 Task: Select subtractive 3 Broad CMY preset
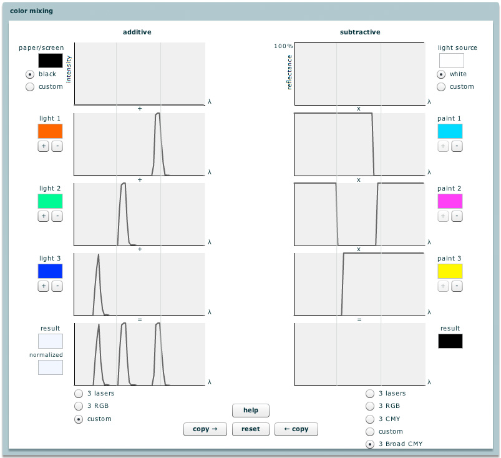pyautogui.click(x=370, y=444)
